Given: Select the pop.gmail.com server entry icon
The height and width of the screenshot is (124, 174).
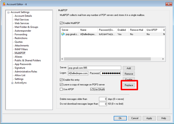Looking at the screenshot, I should [x=63, y=34].
